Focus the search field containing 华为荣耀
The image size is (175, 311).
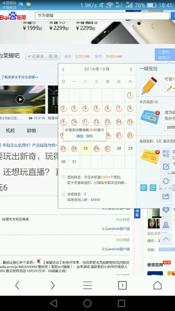(102, 16)
